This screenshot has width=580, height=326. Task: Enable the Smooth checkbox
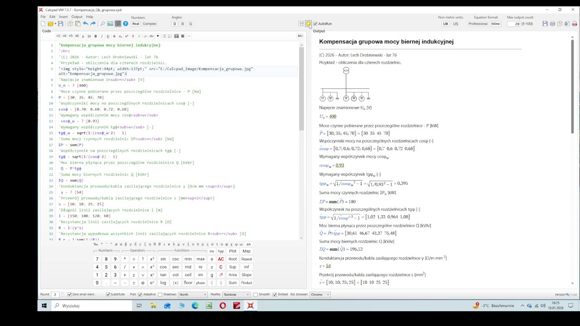(256, 294)
